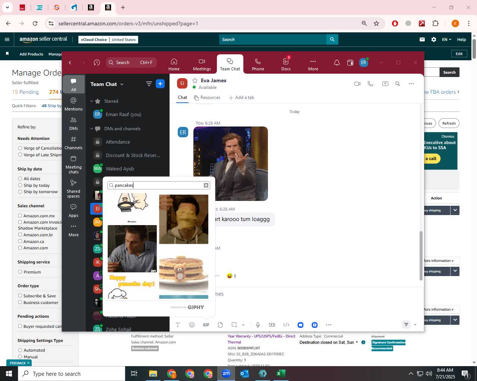Start phone call with Eva James
This screenshot has width=477, height=381.
(x=370, y=84)
